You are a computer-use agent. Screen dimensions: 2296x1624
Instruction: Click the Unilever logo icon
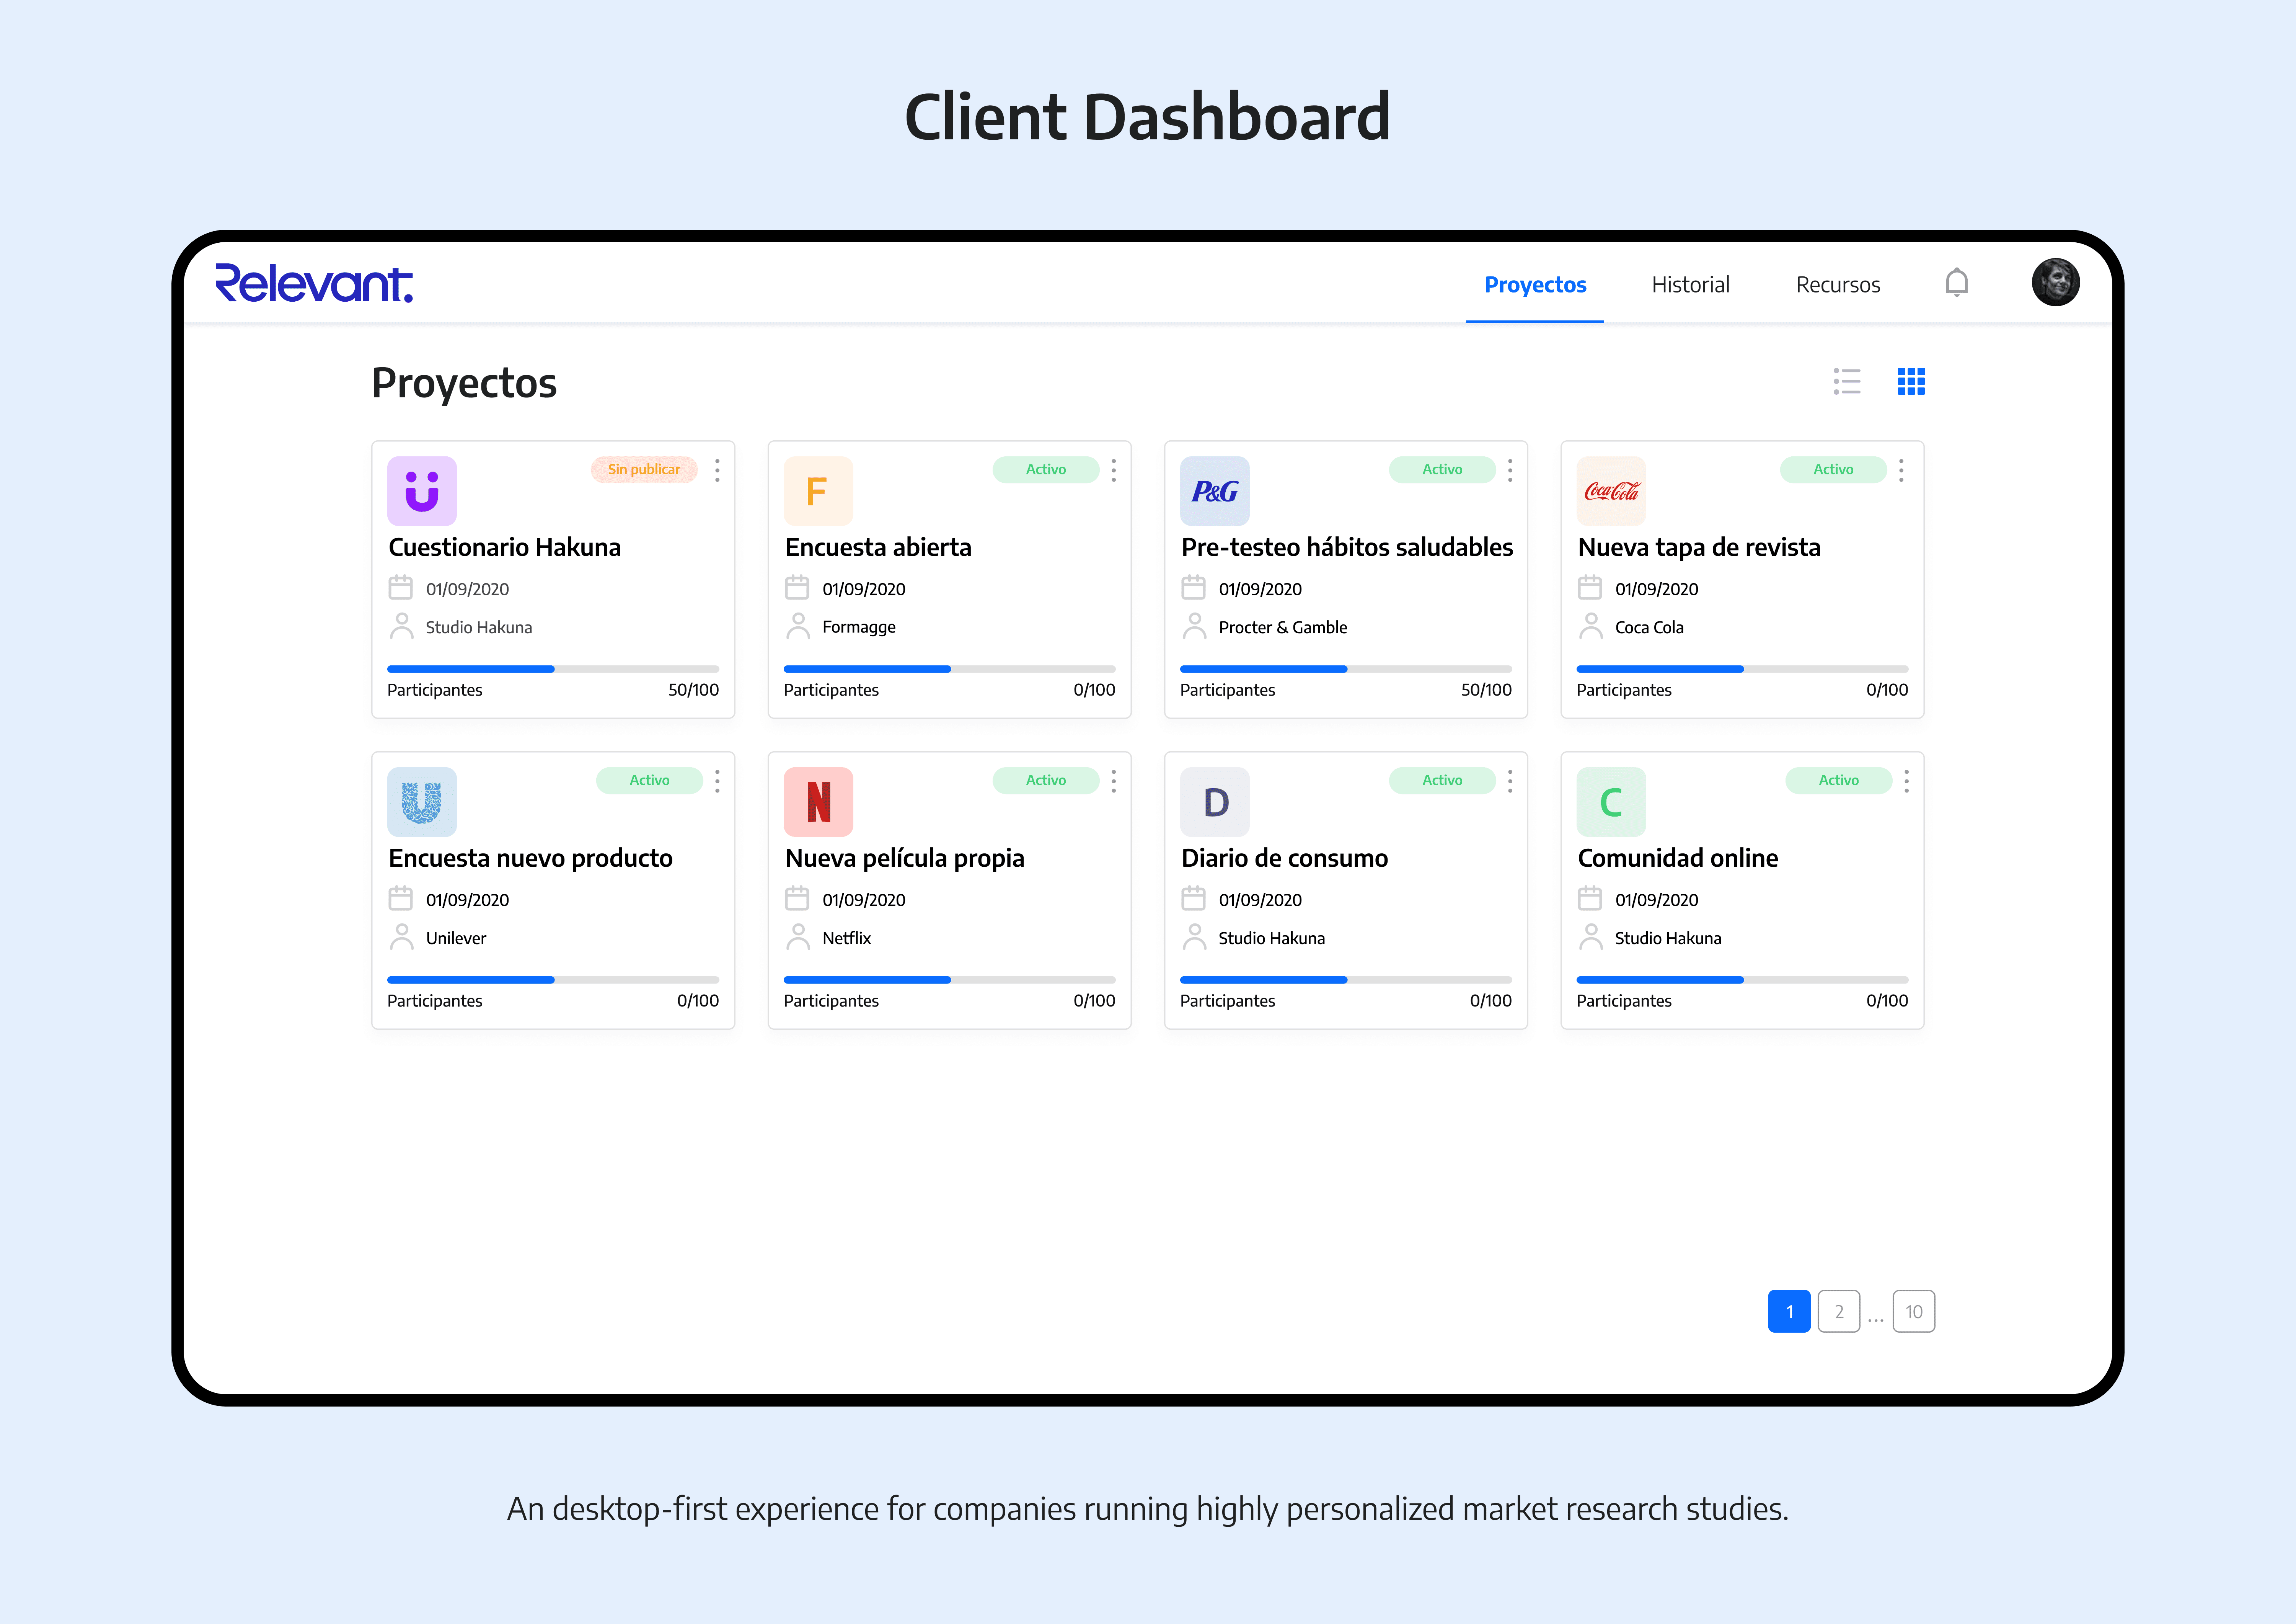(x=422, y=802)
